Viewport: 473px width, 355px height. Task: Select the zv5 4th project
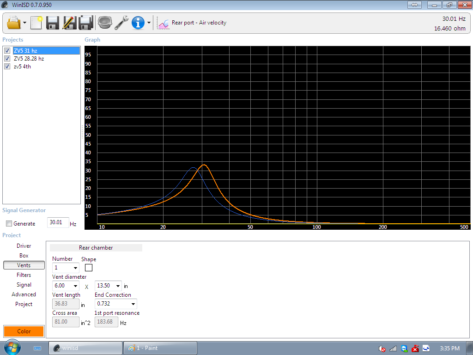[x=22, y=67]
